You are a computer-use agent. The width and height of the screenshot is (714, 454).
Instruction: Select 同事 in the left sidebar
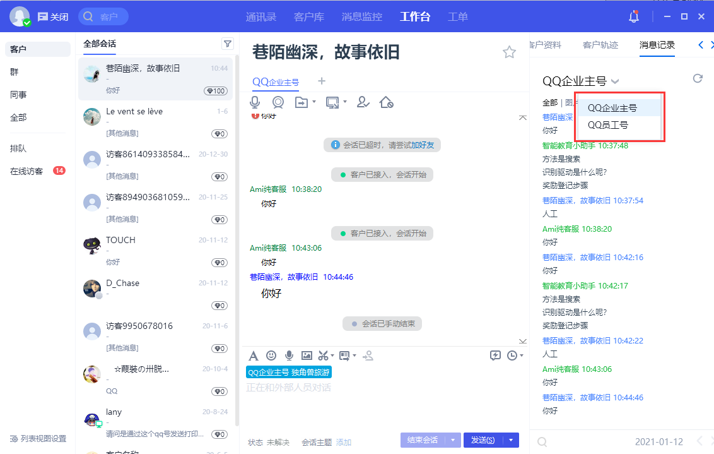(18, 94)
